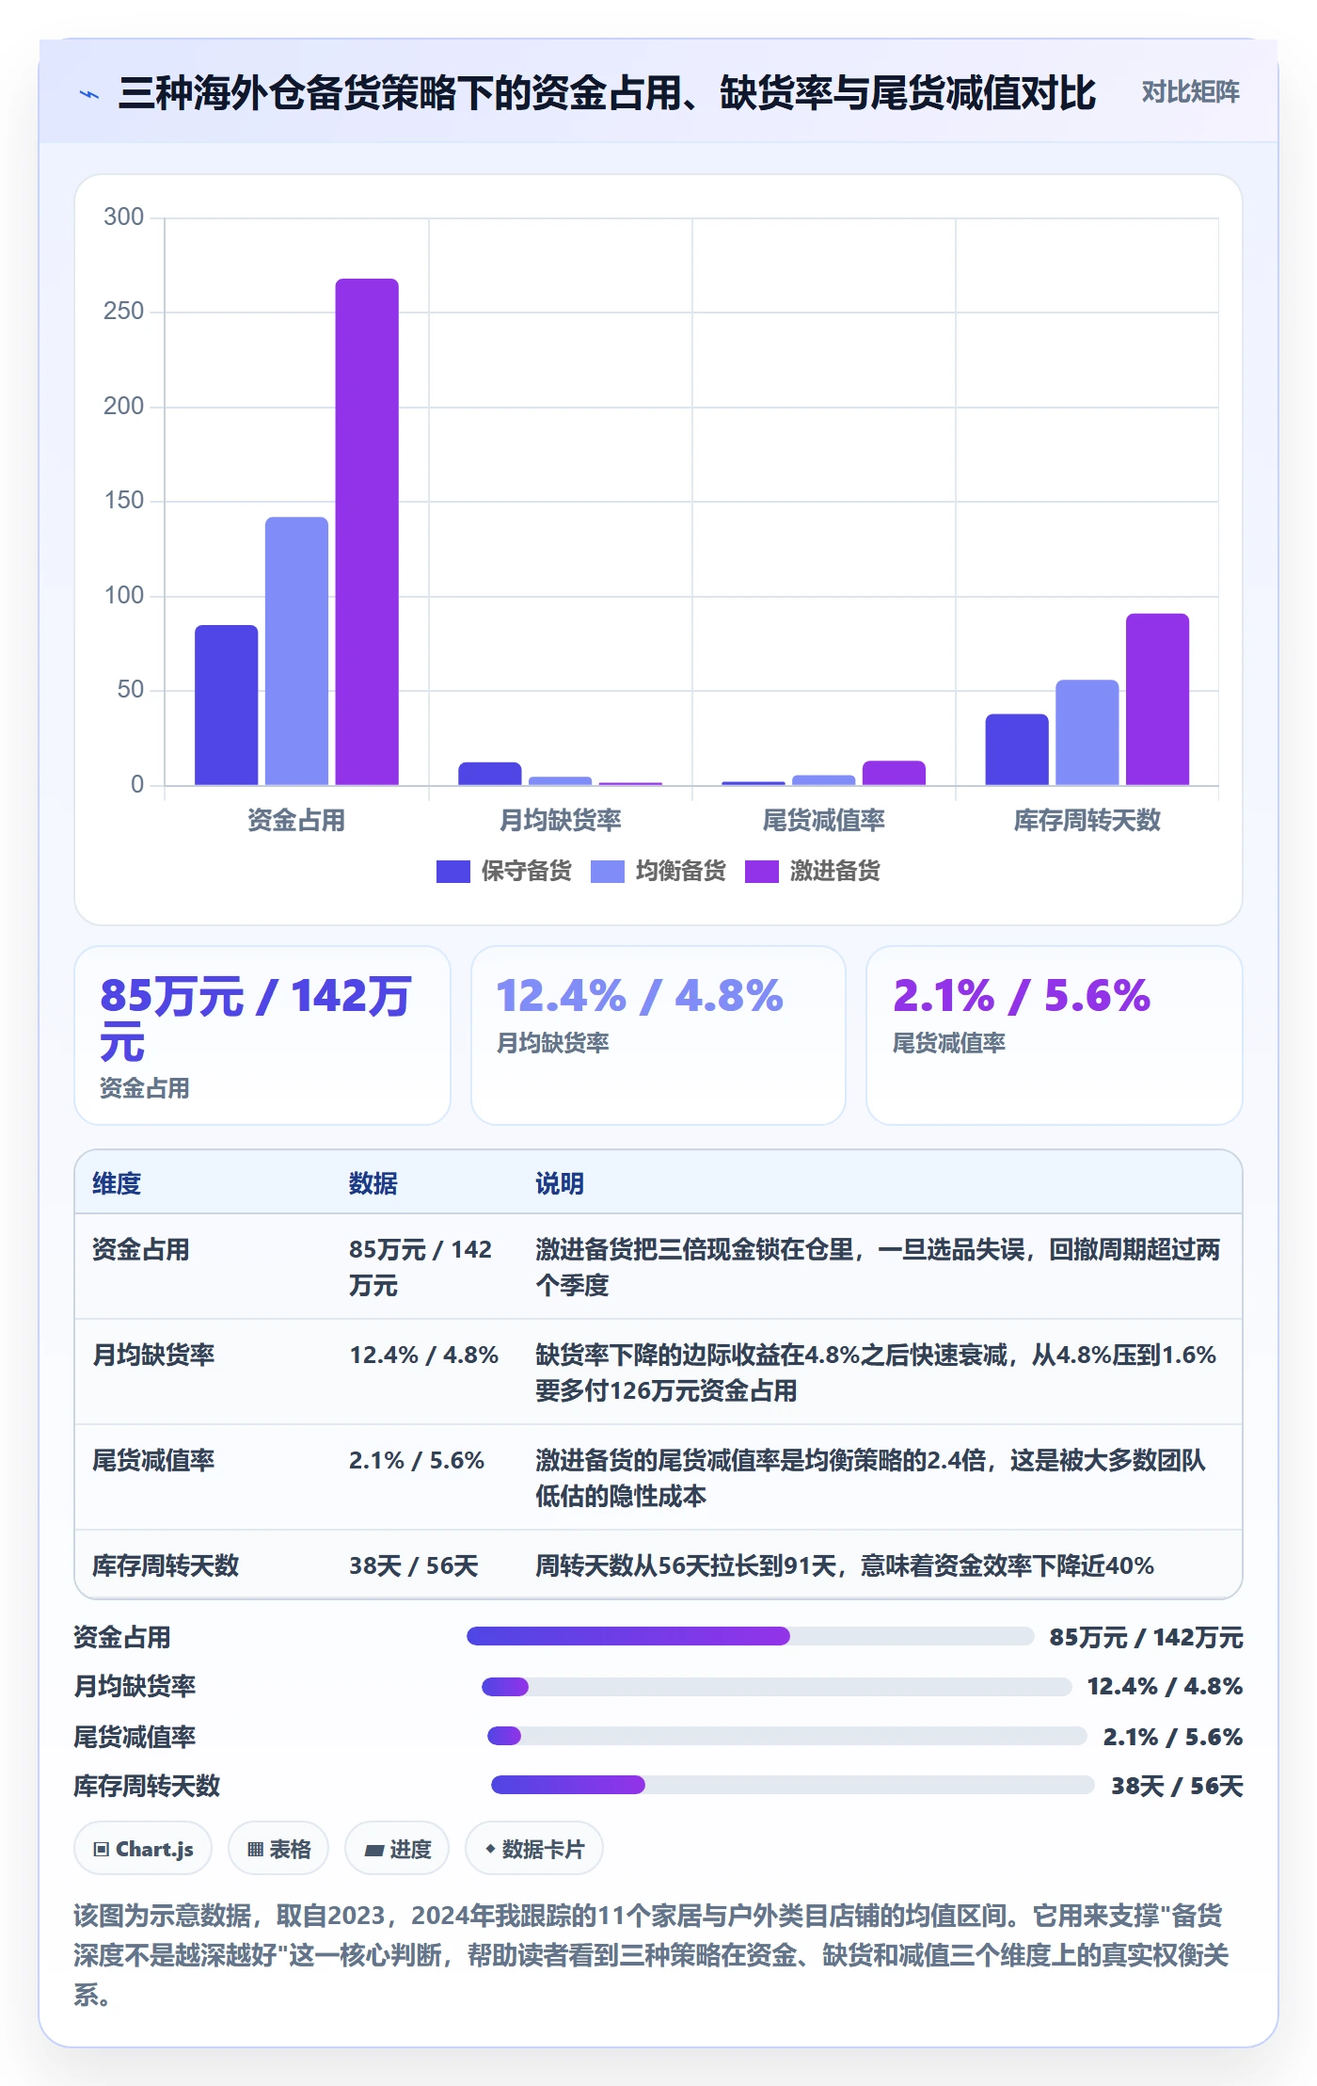Click the description starting 周转天数从56天拉长到91天
The image size is (1317, 2086).
pyautogui.click(x=845, y=1565)
